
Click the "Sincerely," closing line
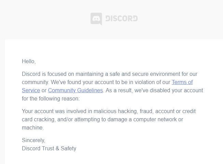click(x=33, y=140)
